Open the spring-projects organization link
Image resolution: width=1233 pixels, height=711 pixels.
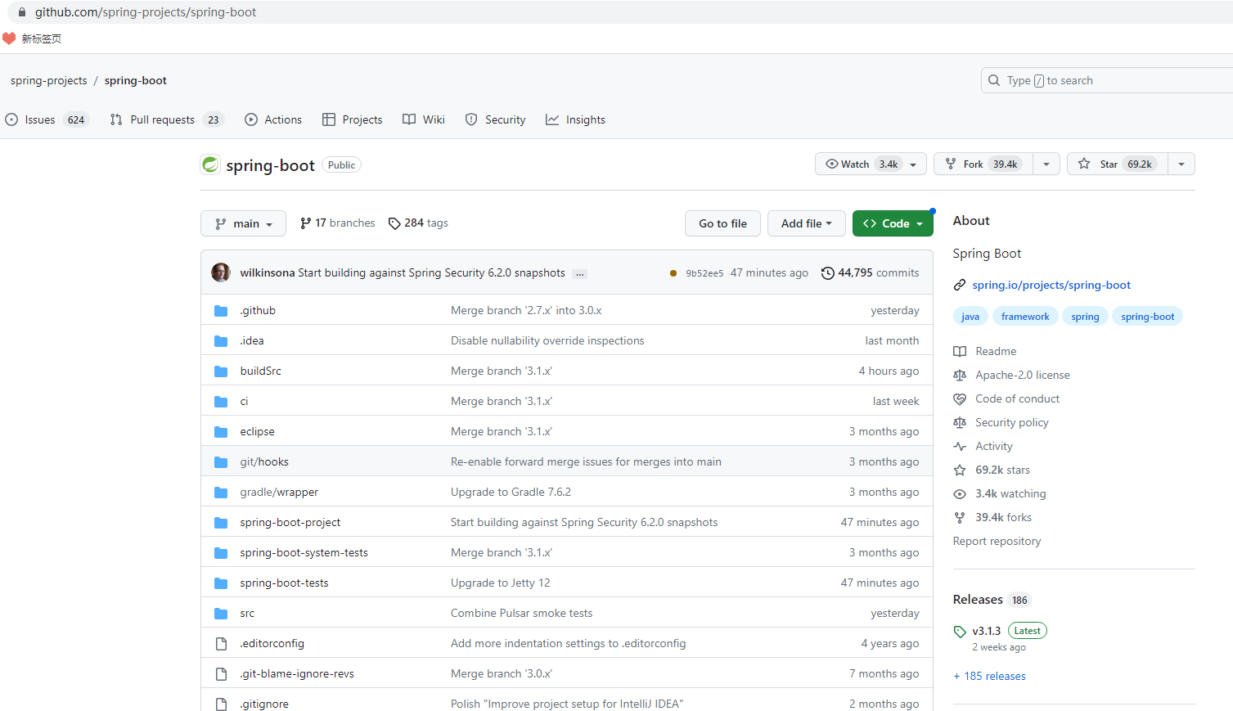point(49,80)
